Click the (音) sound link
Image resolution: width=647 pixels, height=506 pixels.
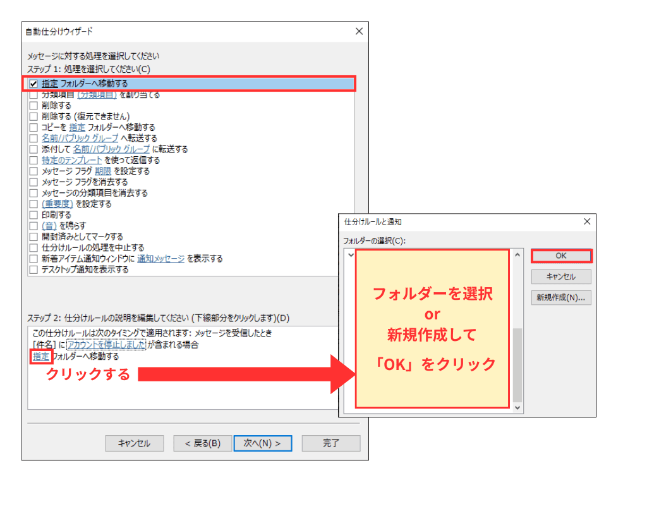[50, 225]
